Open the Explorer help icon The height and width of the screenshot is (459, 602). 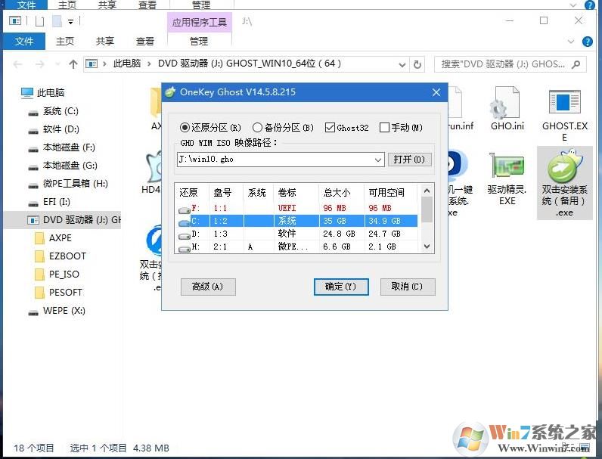(588, 42)
